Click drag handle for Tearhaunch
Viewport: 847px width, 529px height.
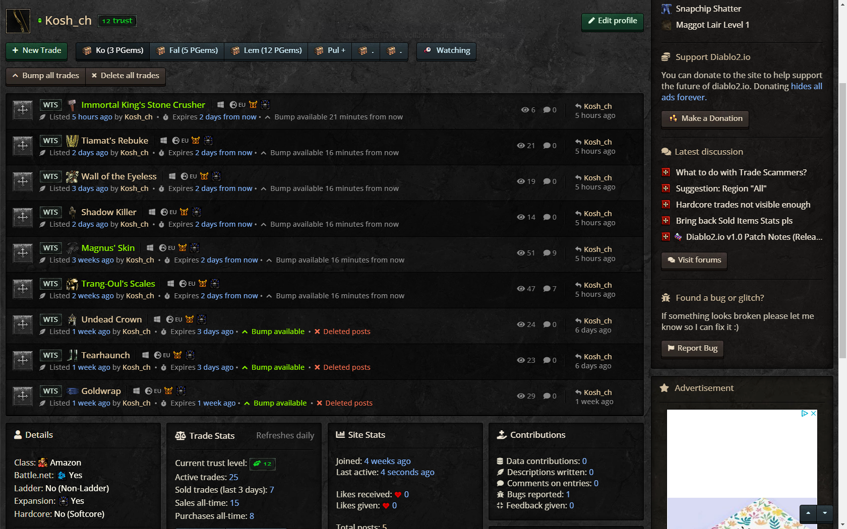23,360
